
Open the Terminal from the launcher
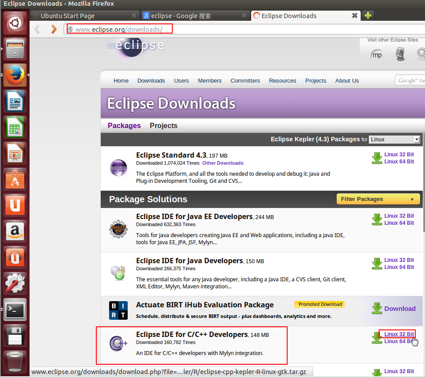coord(15,309)
